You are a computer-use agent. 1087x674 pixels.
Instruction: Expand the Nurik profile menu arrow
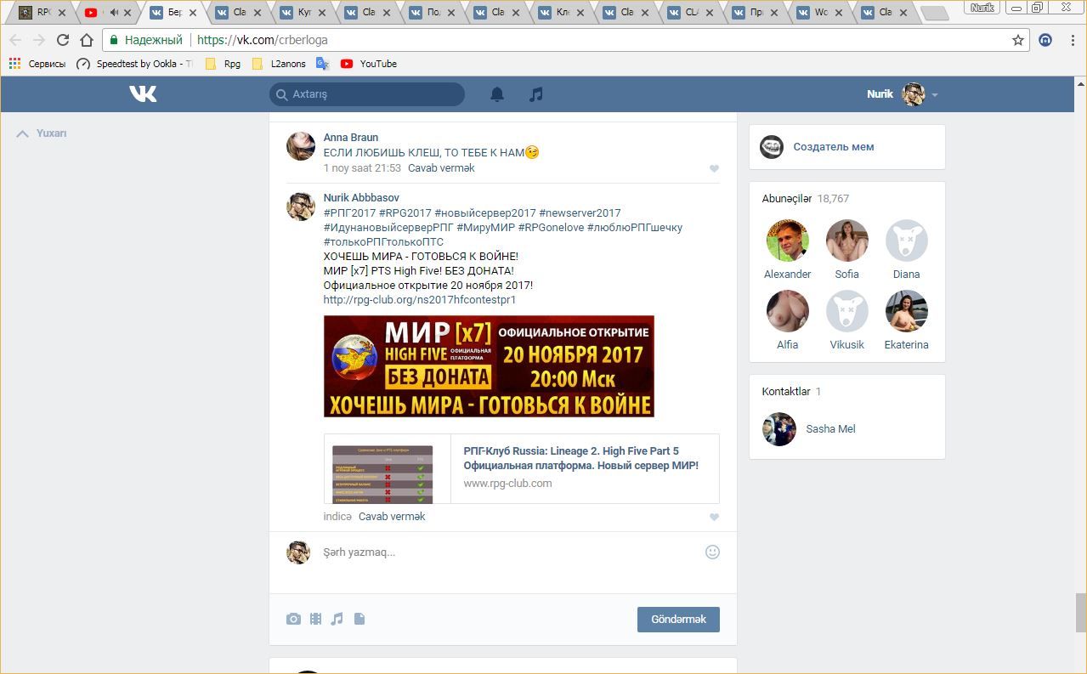tap(935, 95)
